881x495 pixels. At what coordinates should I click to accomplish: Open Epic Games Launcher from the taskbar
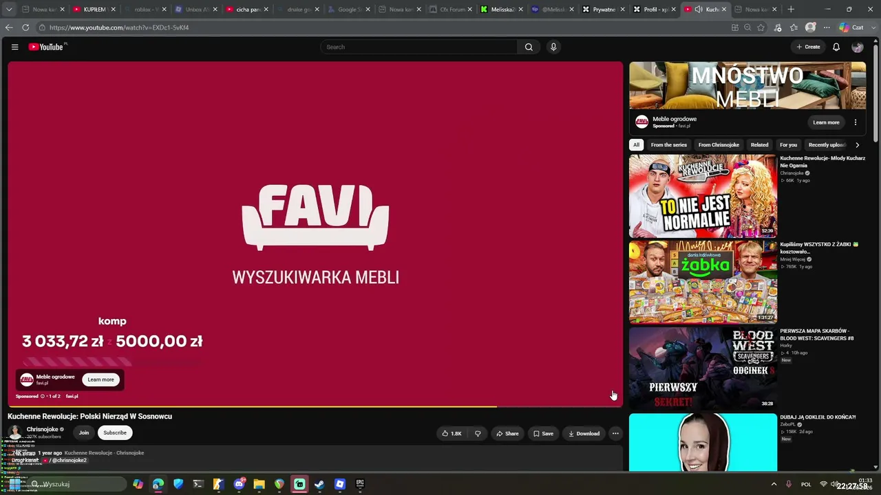click(x=360, y=484)
